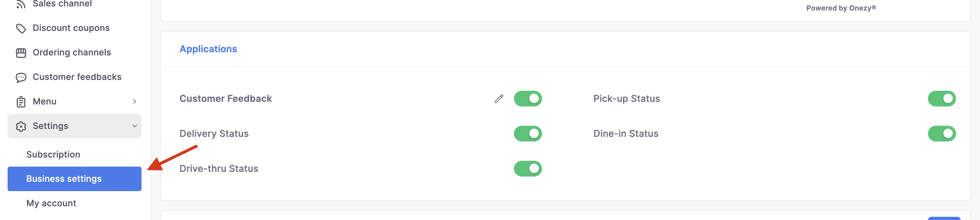Click the Settings gear icon
Screen dimensions: 980x220
tap(21, 126)
